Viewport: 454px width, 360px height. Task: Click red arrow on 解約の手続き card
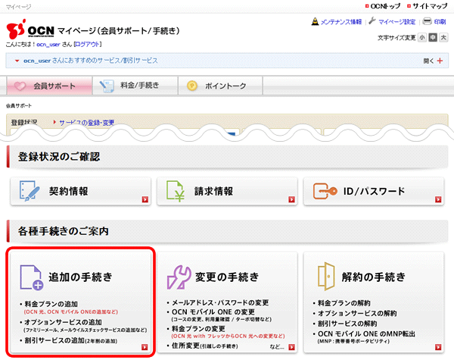(x=438, y=347)
